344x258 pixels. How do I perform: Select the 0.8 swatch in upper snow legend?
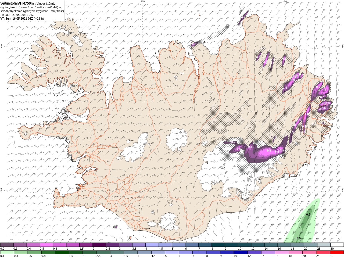[x=59, y=245]
